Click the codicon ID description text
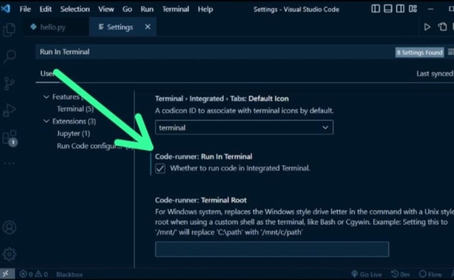Image resolution: width=454 pixels, height=280 pixels. coord(244,111)
